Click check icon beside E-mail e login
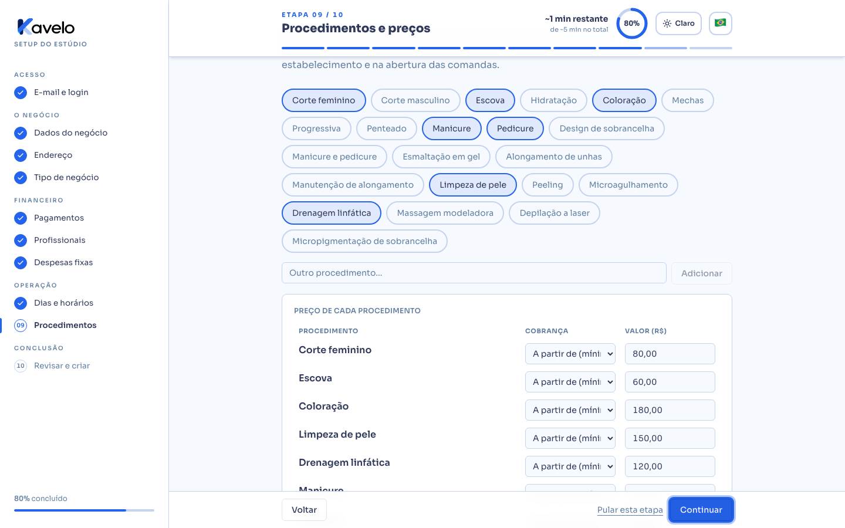The height and width of the screenshot is (528, 845). (21, 93)
